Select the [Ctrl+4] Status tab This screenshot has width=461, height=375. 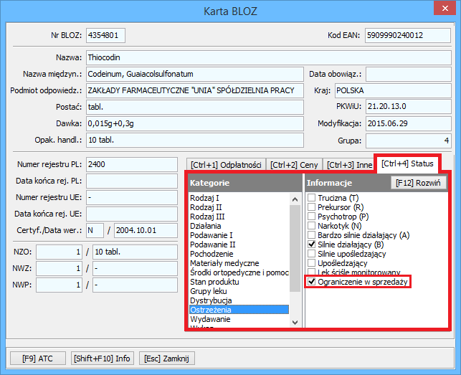pyautogui.click(x=407, y=163)
